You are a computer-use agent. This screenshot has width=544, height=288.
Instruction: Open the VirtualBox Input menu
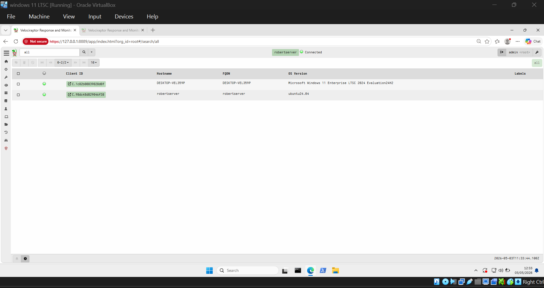tap(95, 16)
